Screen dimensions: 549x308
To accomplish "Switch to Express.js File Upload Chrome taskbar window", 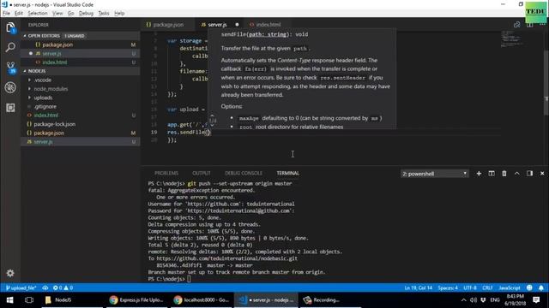I will point(136,300).
